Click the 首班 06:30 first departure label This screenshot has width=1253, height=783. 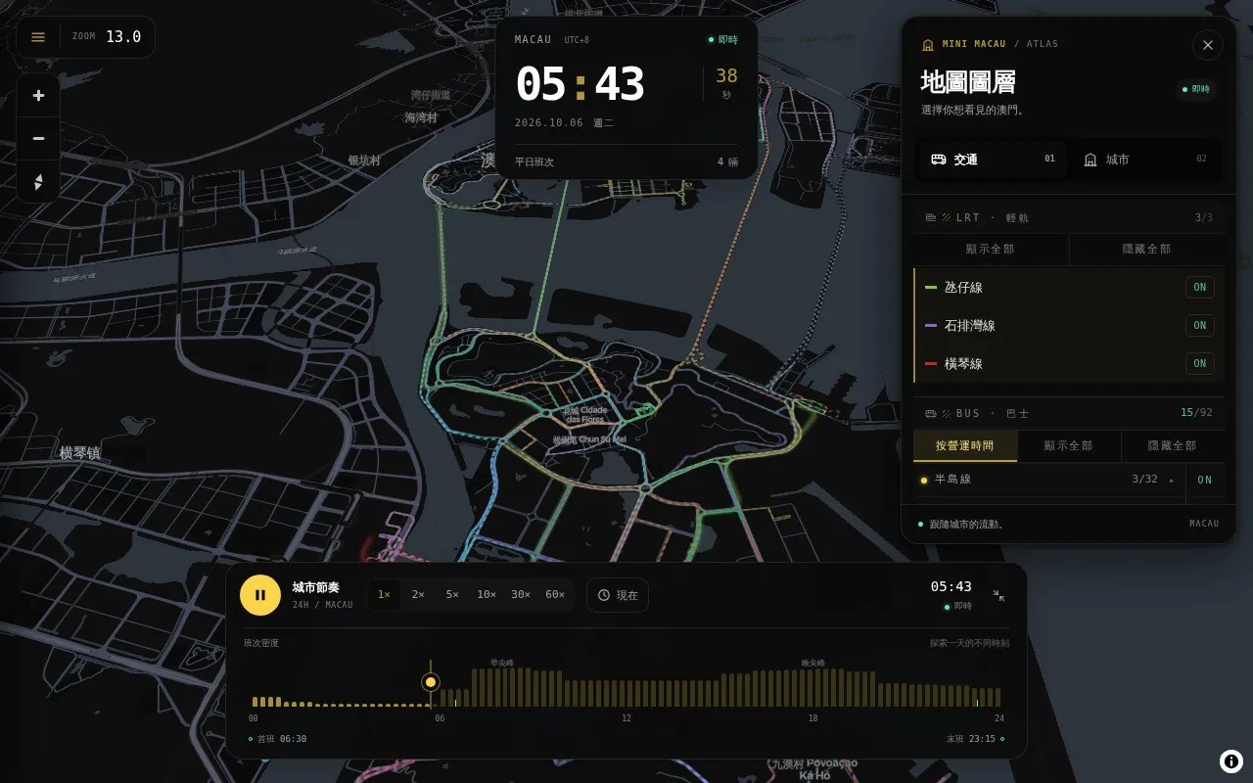278,739
